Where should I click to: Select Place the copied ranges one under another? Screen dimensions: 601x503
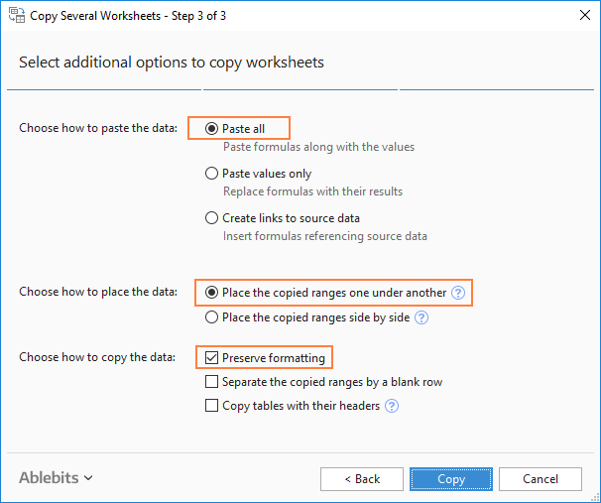click(x=211, y=293)
